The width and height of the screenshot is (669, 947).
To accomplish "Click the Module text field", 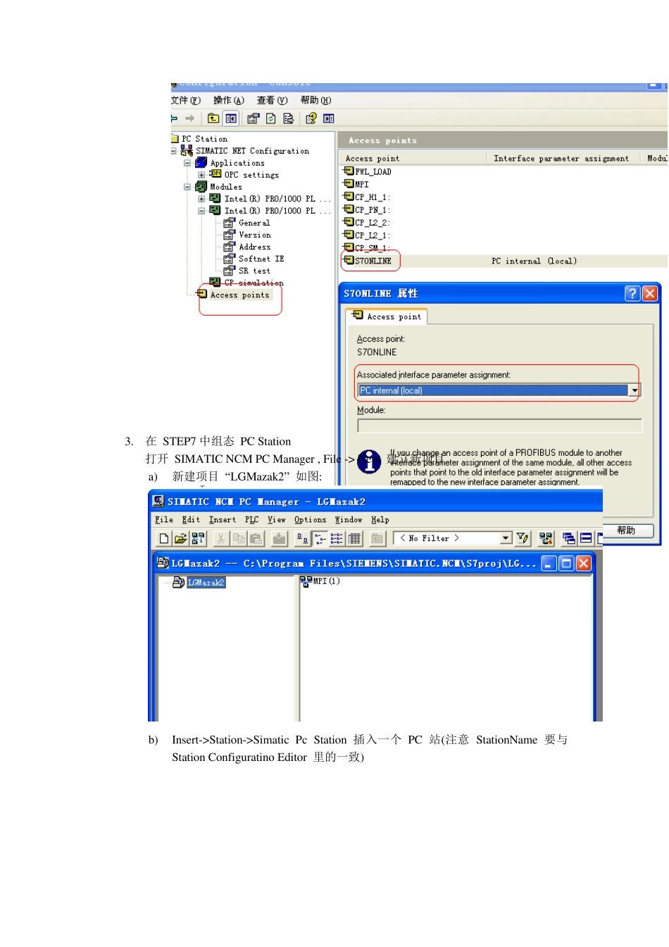I will [500, 426].
